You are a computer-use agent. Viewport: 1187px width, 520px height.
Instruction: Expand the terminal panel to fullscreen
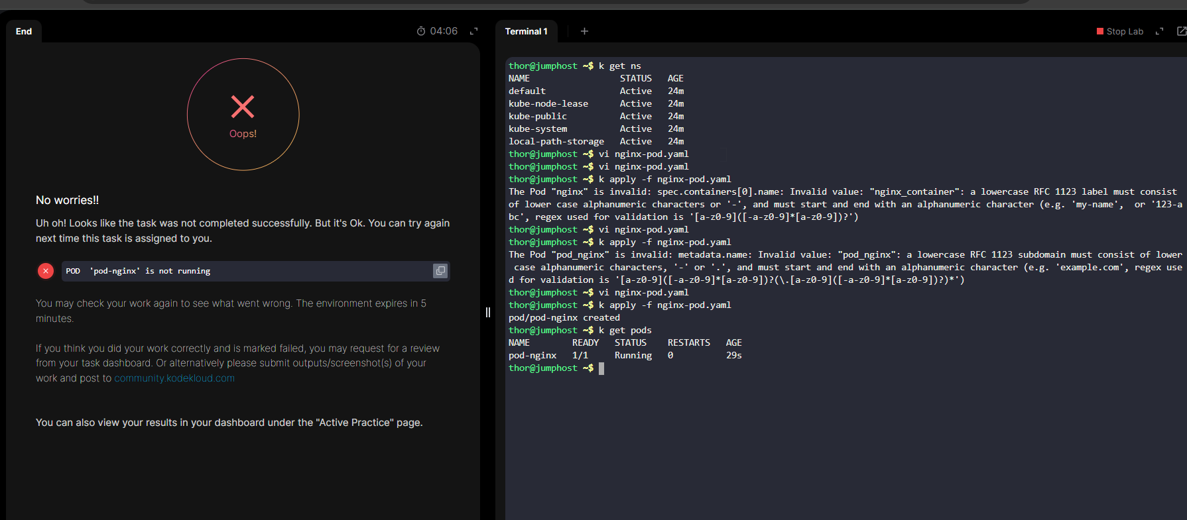click(1159, 31)
